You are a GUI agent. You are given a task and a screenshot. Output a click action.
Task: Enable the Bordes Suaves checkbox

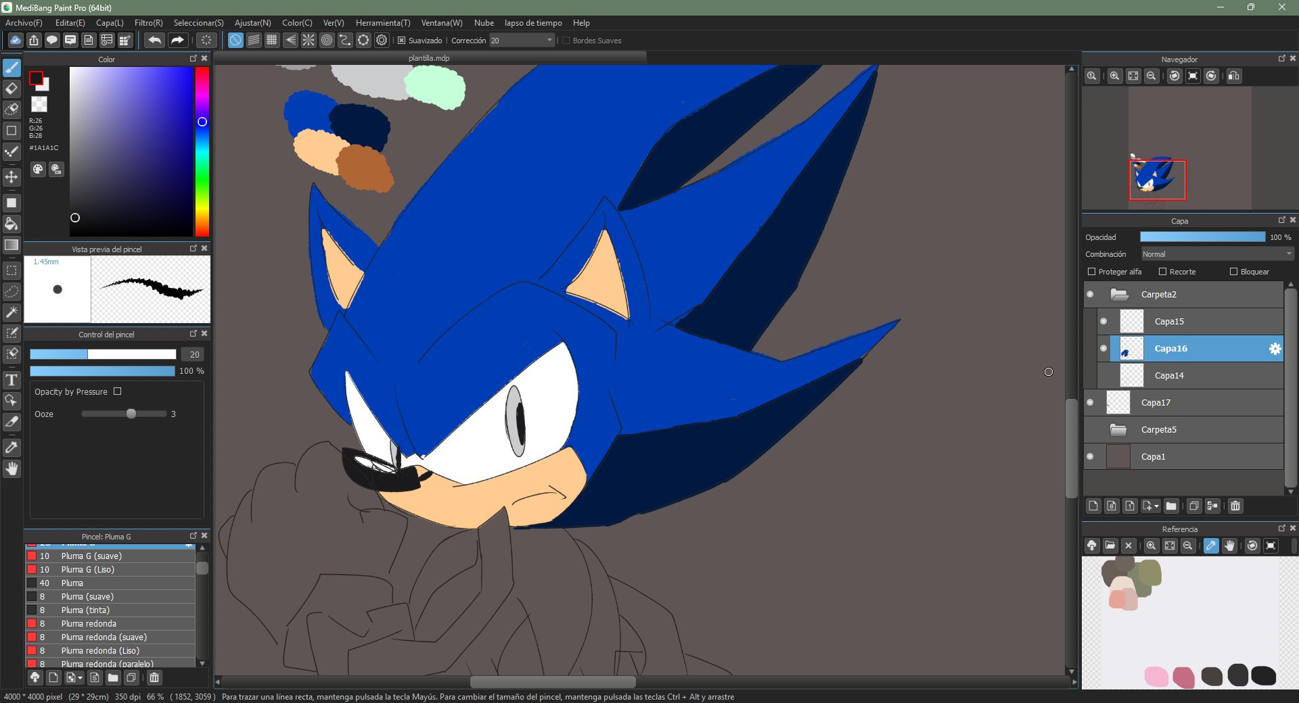[x=566, y=41]
